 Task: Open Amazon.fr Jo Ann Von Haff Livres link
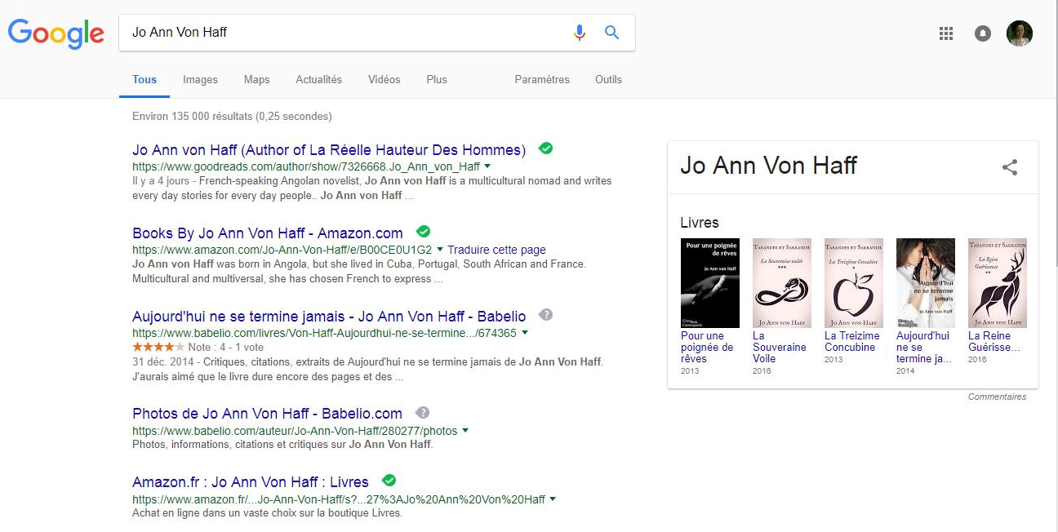251,482
